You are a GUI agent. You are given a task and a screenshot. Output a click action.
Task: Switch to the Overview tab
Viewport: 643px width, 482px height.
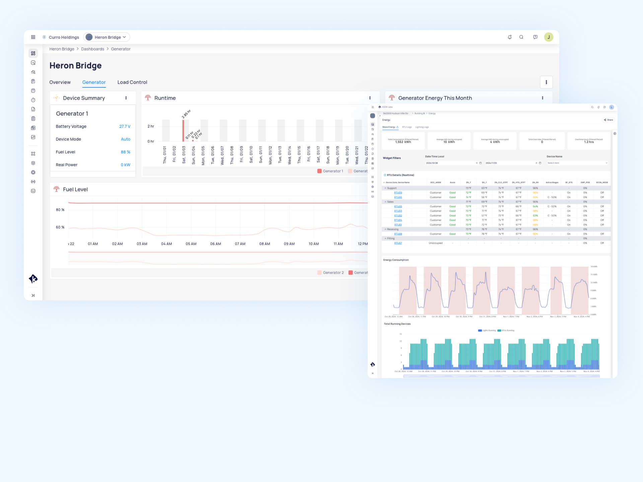coord(60,82)
